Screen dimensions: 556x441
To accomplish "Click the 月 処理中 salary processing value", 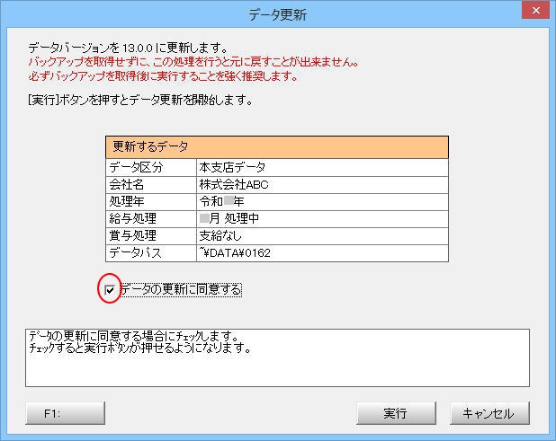I will point(322,219).
